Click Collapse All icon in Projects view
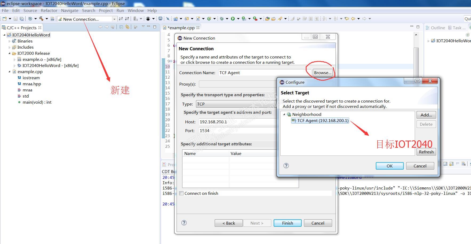Image resolution: width=471 pixels, height=244 pixels. (121, 27)
